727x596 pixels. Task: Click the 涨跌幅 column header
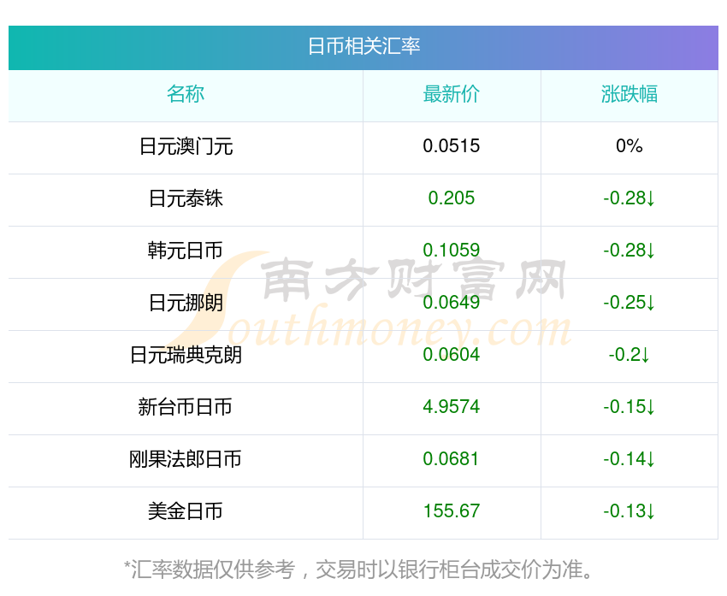629,94
